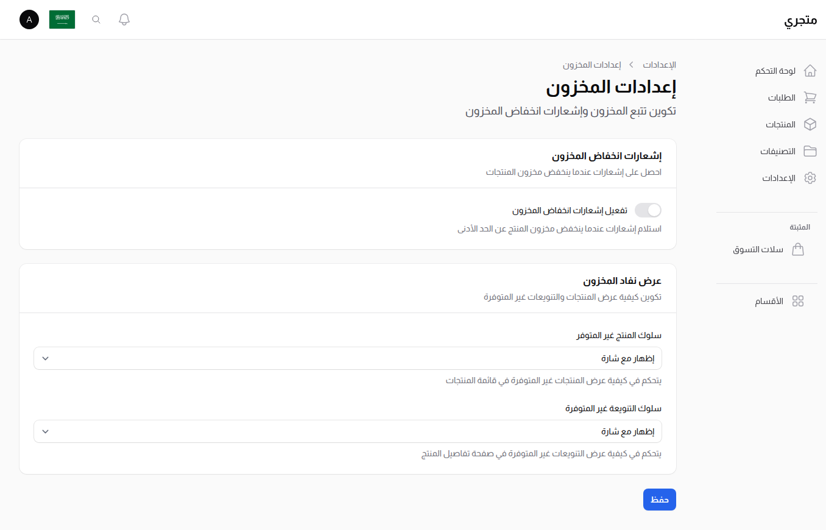Click the sections grid icon in the sidebar
This screenshot has height=530, width=826.
(x=799, y=300)
